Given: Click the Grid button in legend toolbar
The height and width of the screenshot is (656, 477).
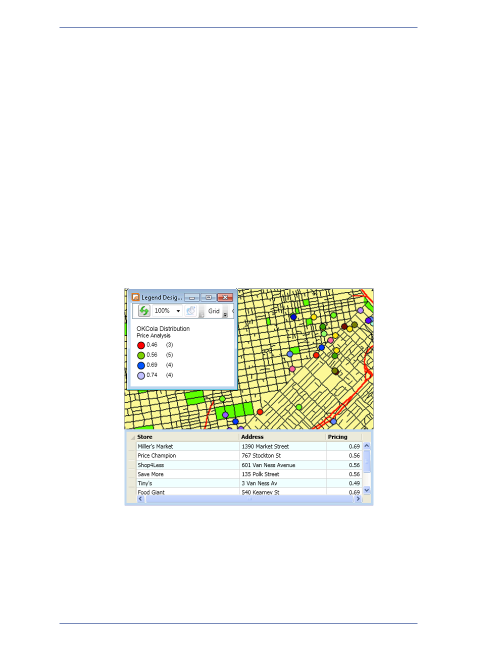Looking at the screenshot, I should pos(214,311).
